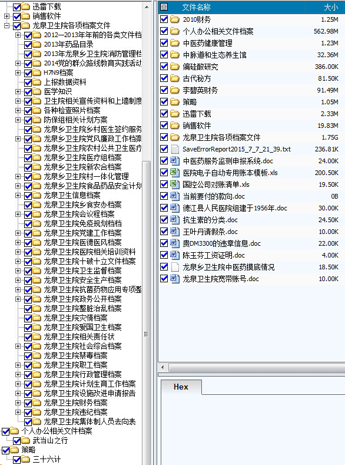Click the tree panel scroll-up arrow
The height and width of the screenshot is (465, 345).
[147, 6]
